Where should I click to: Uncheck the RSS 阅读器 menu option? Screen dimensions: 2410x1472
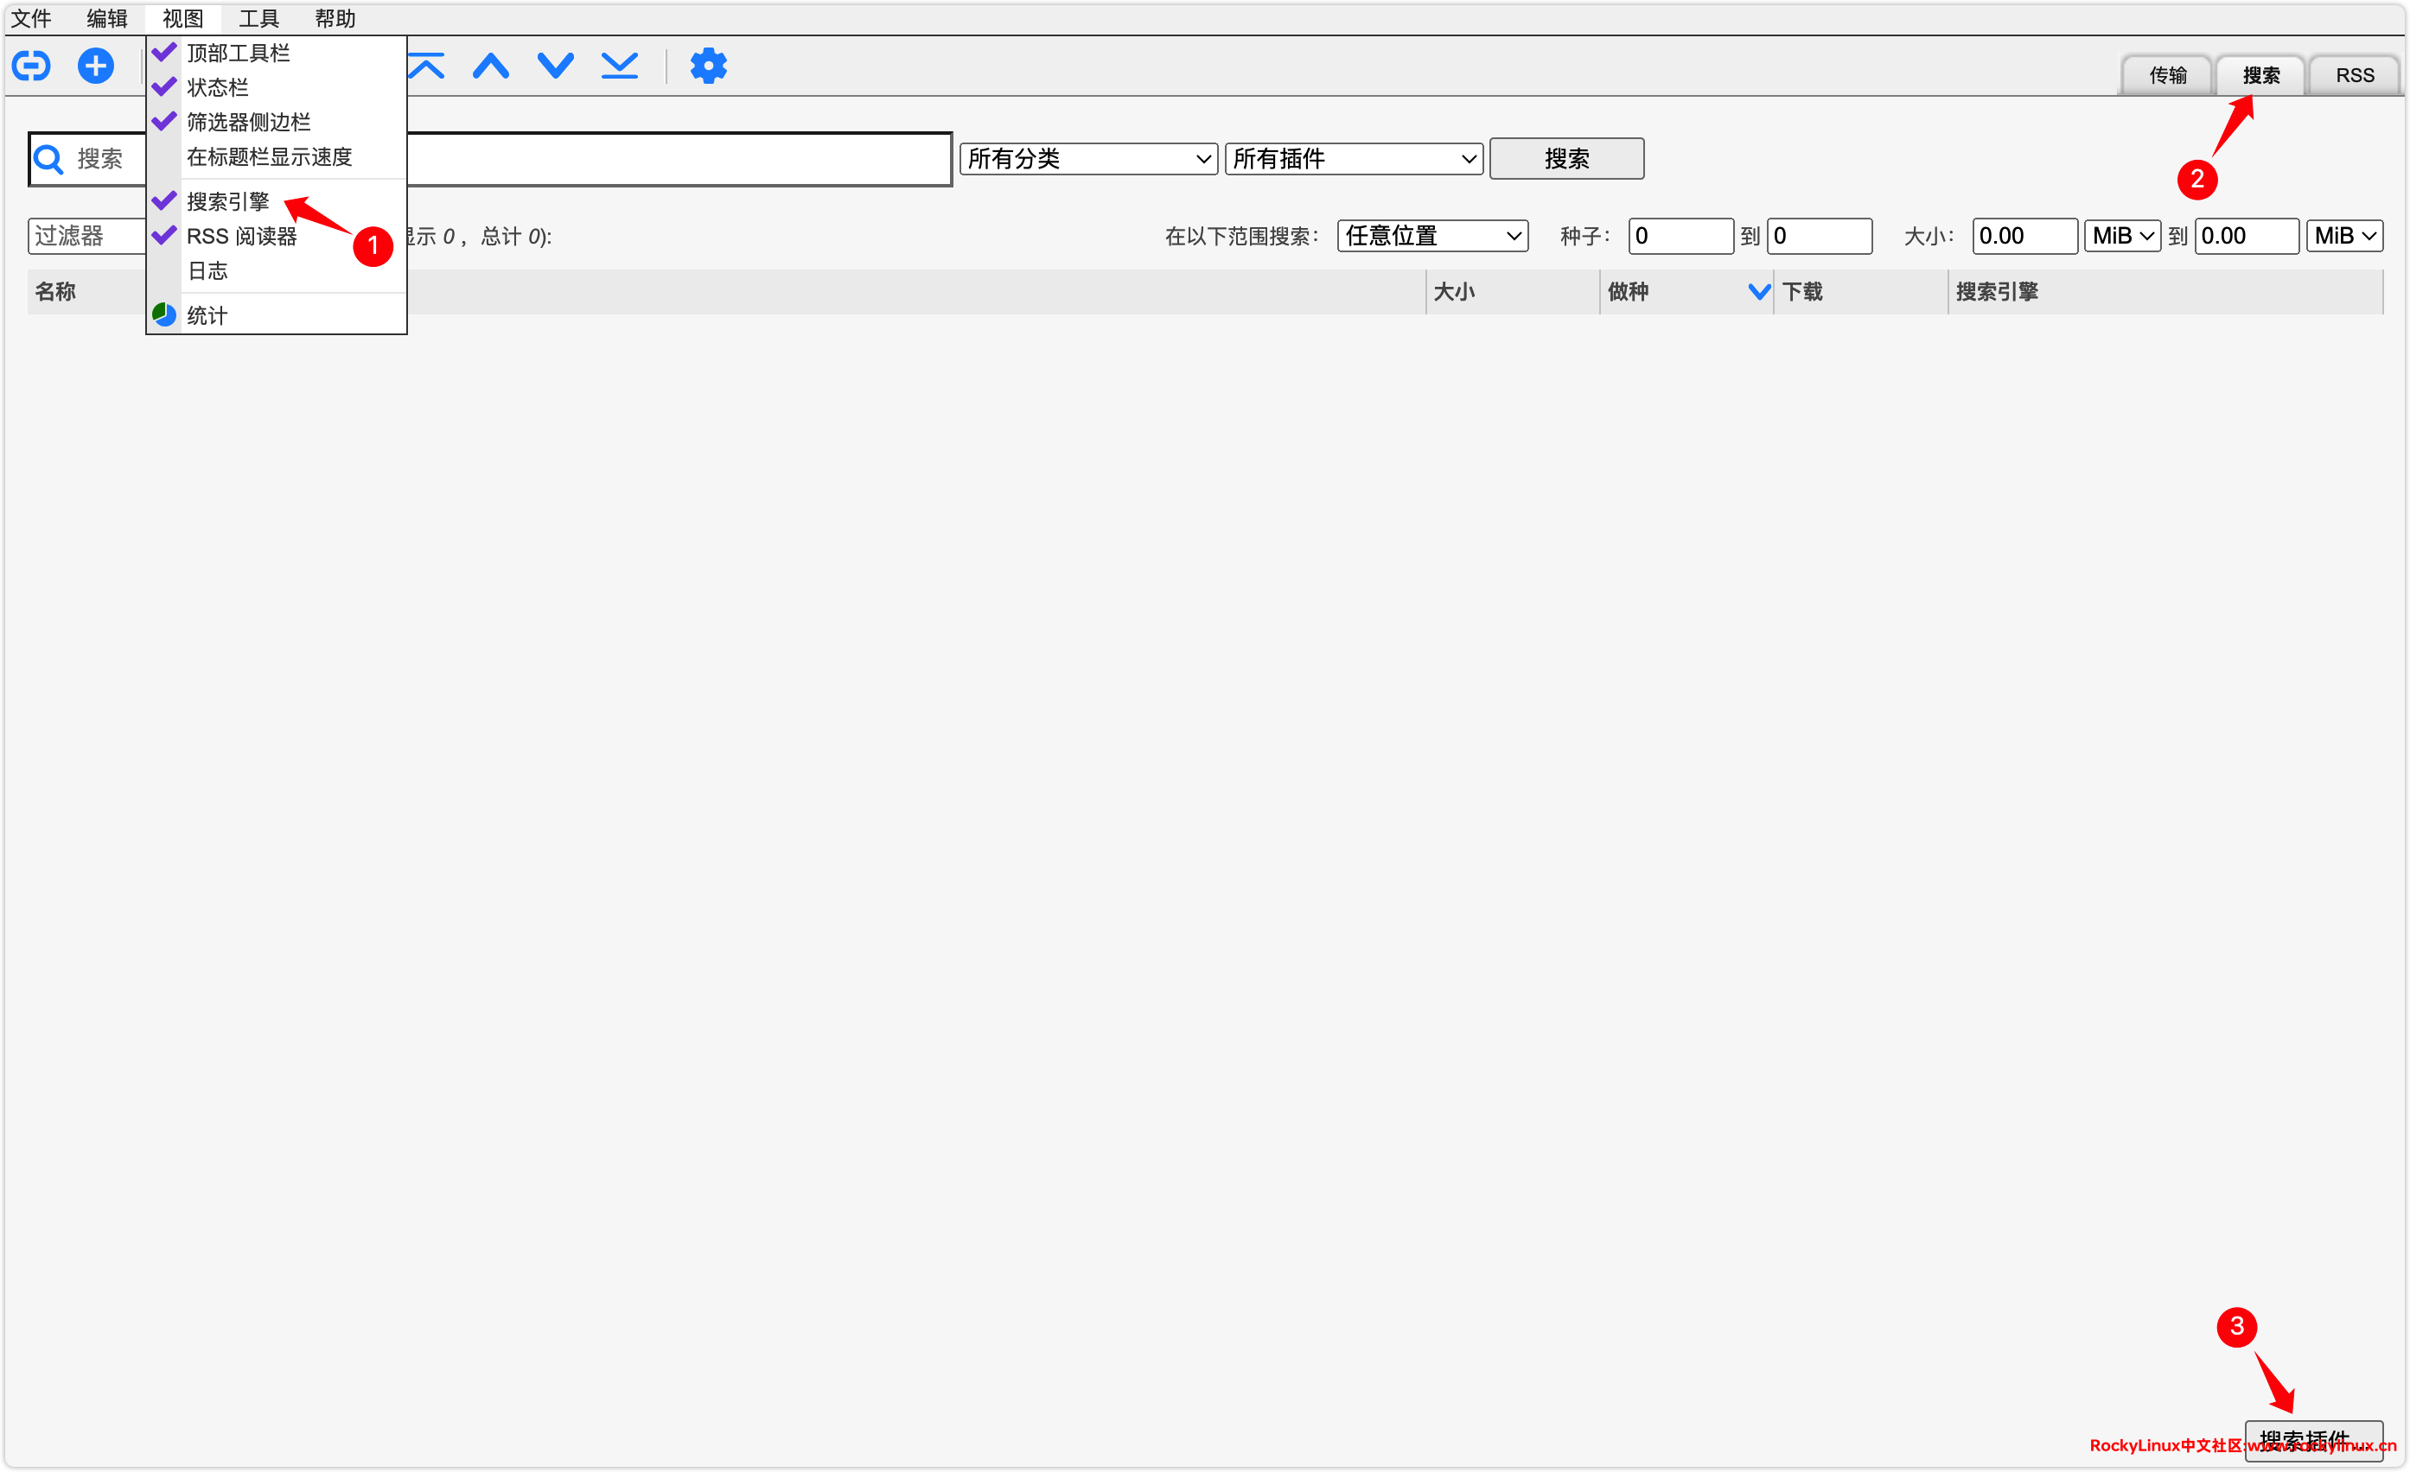pos(240,236)
